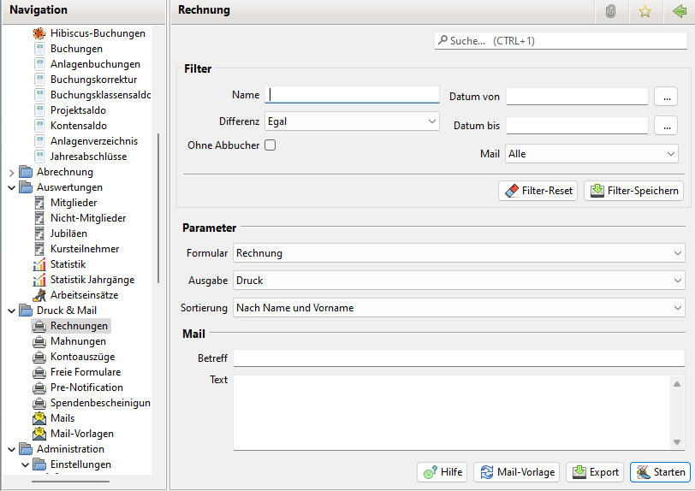The image size is (695, 491).
Task: Collapse the Auswertungen folder
Action: coord(12,187)
